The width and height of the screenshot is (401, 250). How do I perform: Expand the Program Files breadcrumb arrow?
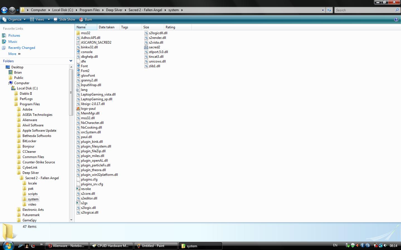[x=102, y=10]
